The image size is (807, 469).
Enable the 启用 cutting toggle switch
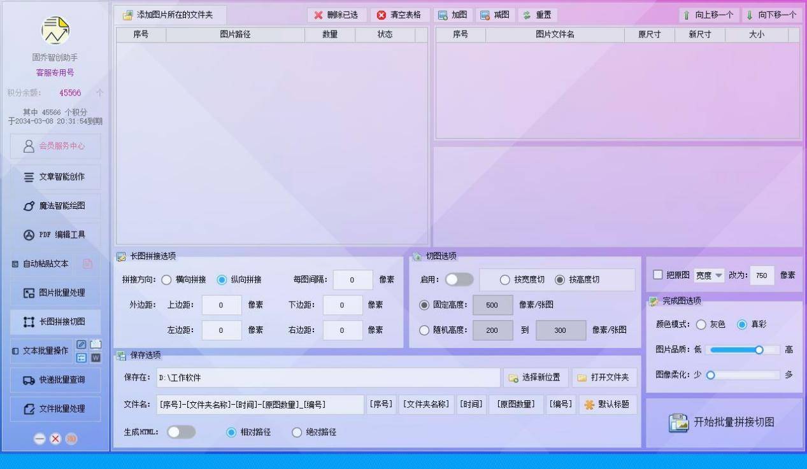(459, 279)
